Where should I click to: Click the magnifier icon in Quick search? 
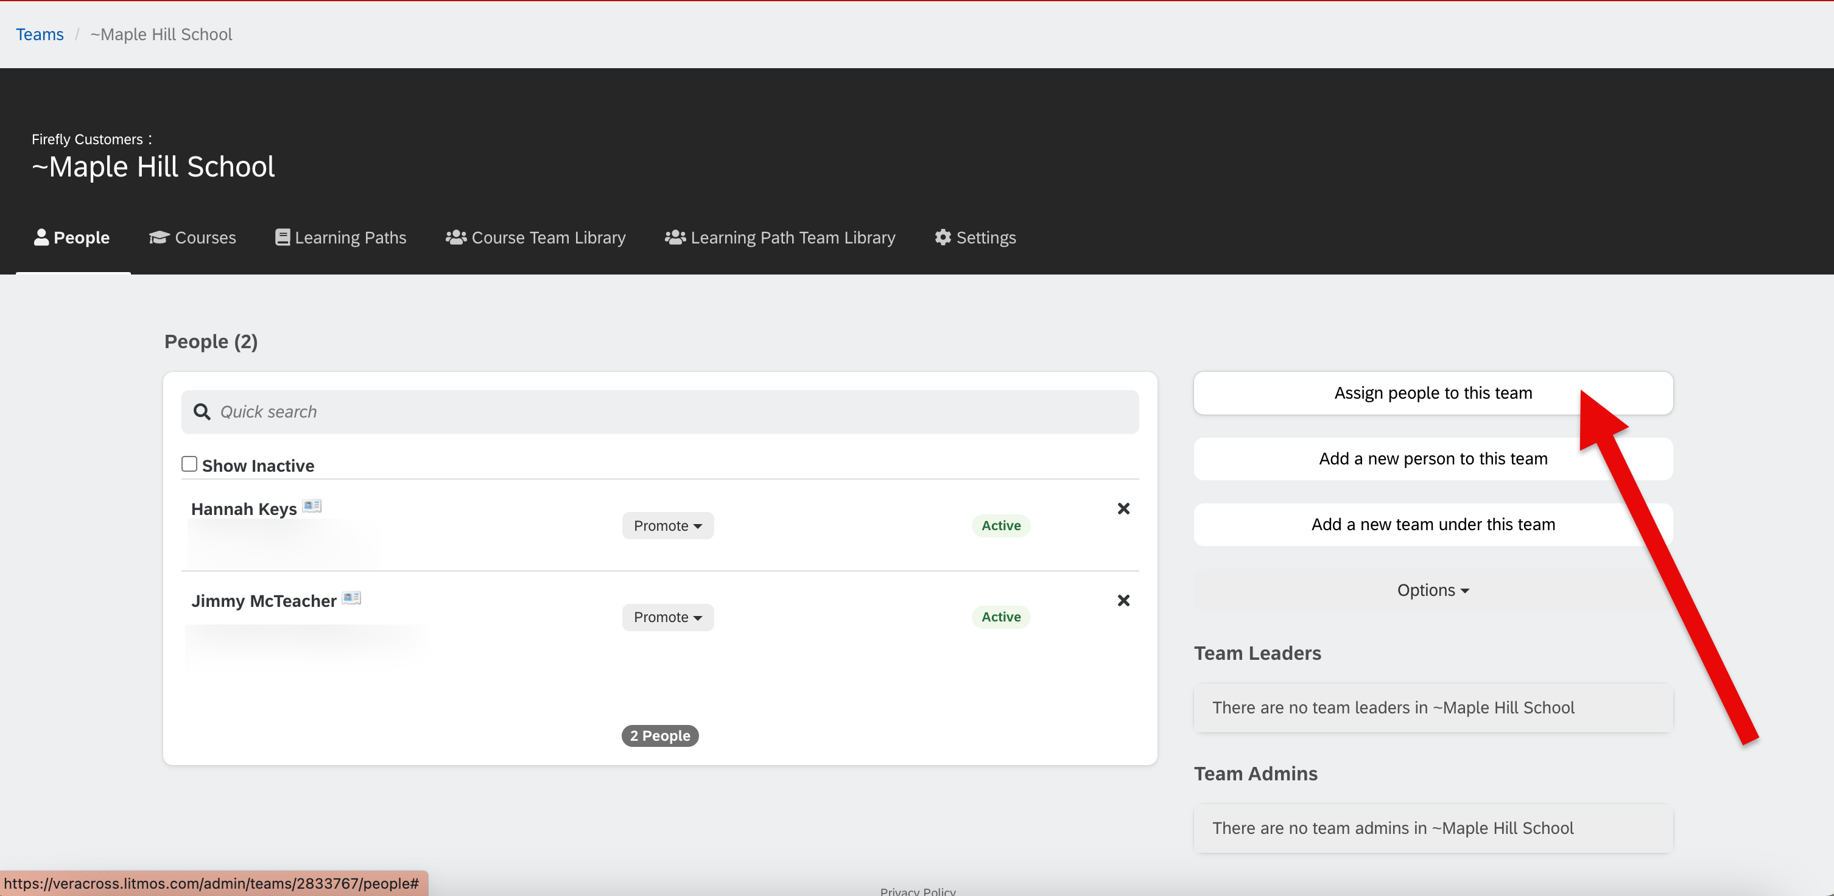tap(202, 412)
